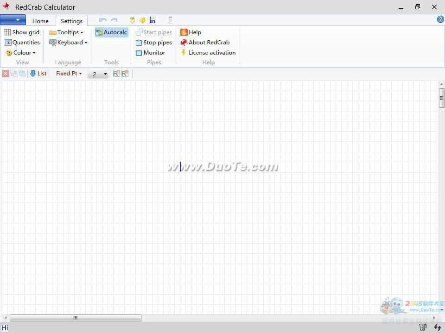Click the horizontal scrollbar left arrow
Screen dimensions: 445x333
6,318
